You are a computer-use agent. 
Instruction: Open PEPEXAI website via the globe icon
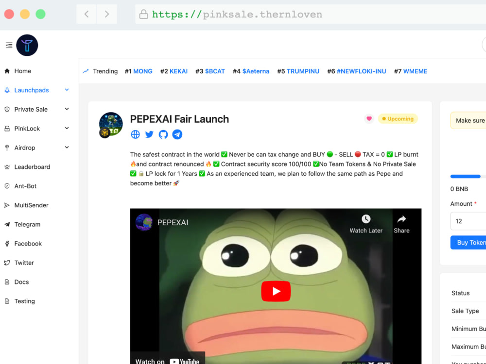[x=135, y=134]
